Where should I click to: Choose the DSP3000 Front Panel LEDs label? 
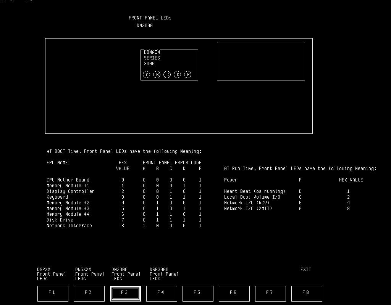click(x=164, y=274)
